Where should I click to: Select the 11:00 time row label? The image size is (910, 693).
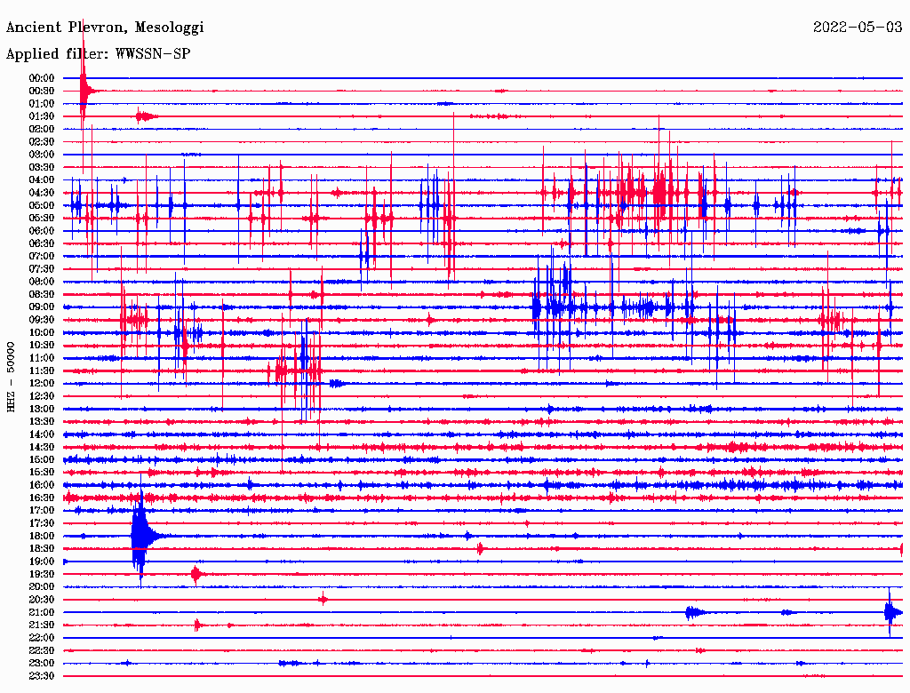pyautogui.click(x=42, y=358)
